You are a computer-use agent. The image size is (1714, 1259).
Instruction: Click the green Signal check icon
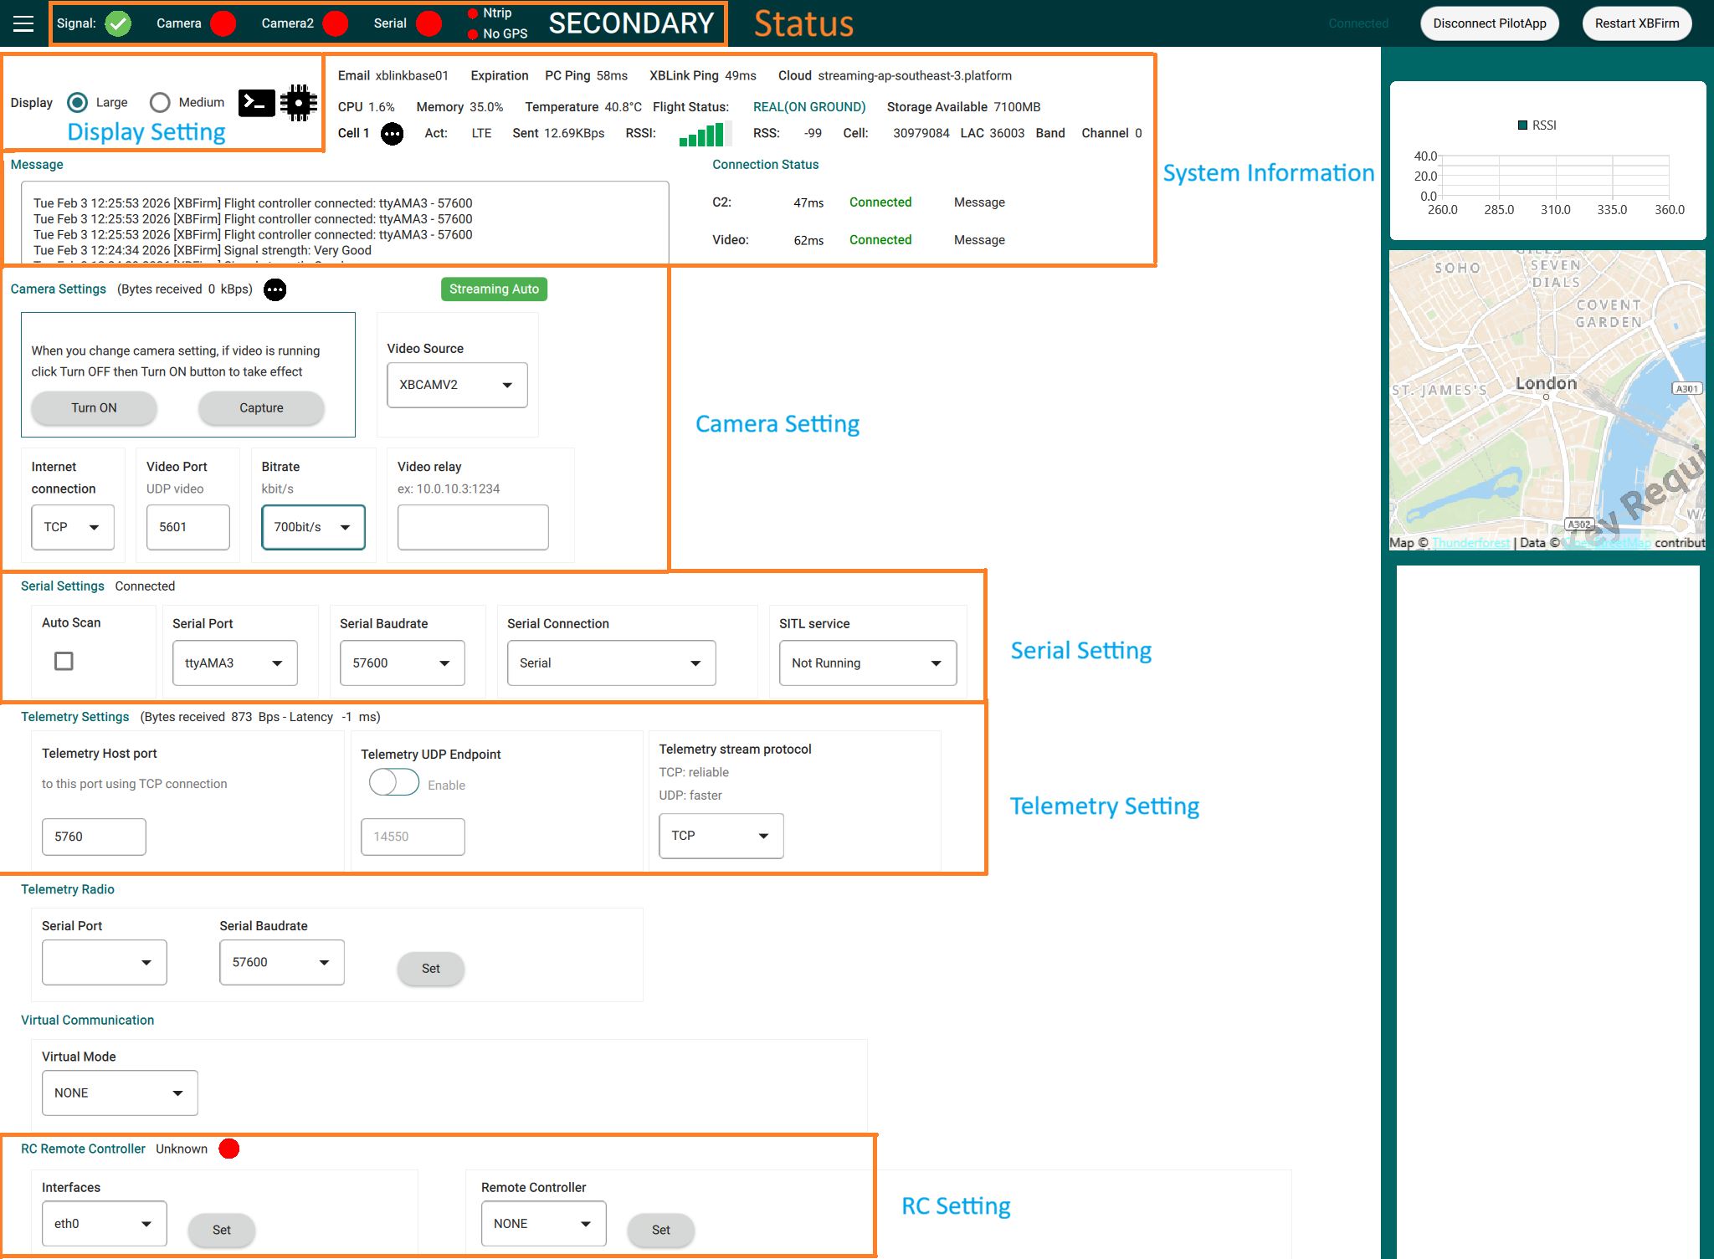pyautogui.click(x=118, y=23)
